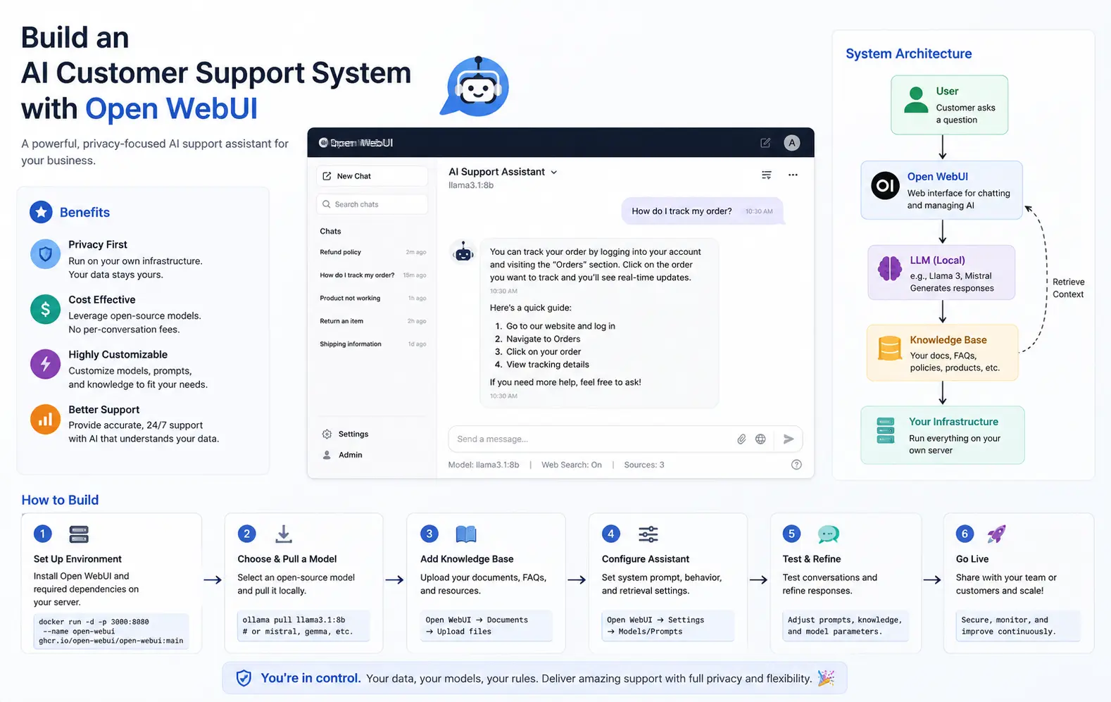Screen dimensions: 1111x702
Task: Click the chat bubble icon in Test & Refine
Action: click(x=829, y=534)
